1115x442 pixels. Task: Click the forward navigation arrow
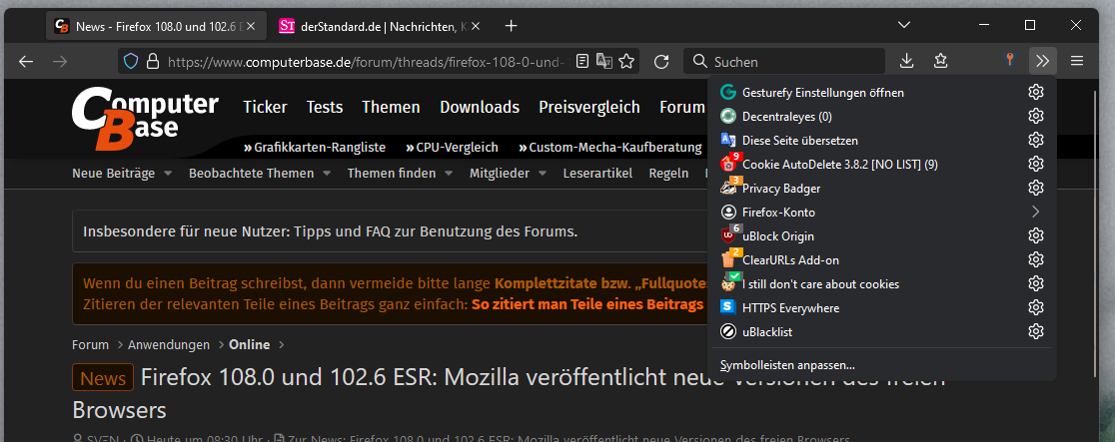pyautogui.click(x=60, y=62)
